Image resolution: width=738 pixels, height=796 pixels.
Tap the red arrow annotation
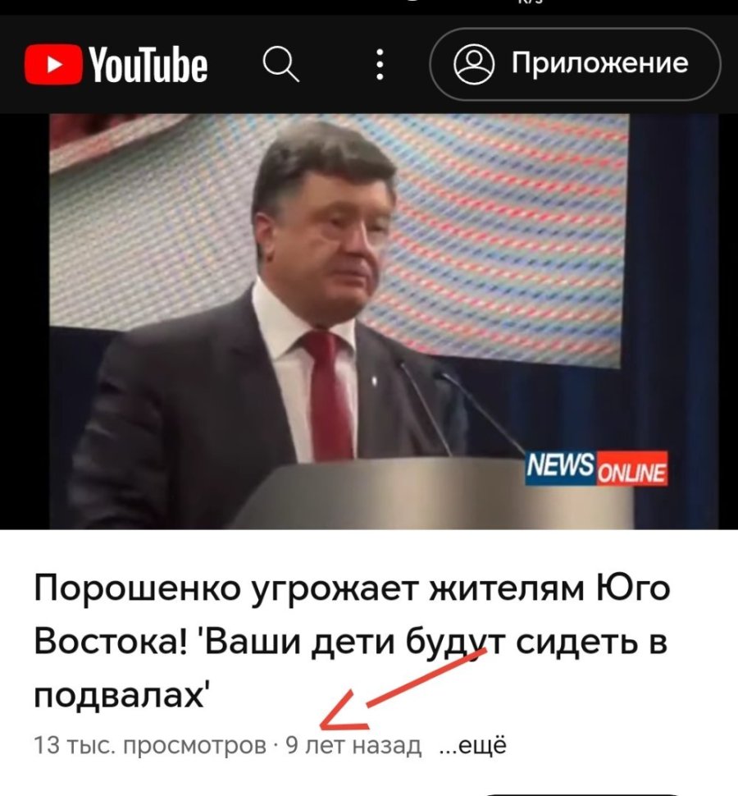[403, 688]
